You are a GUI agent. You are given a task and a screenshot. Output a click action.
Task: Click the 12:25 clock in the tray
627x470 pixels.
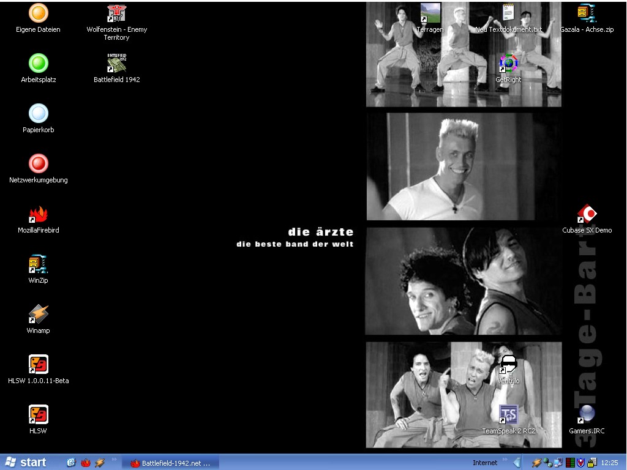point(609,463)
